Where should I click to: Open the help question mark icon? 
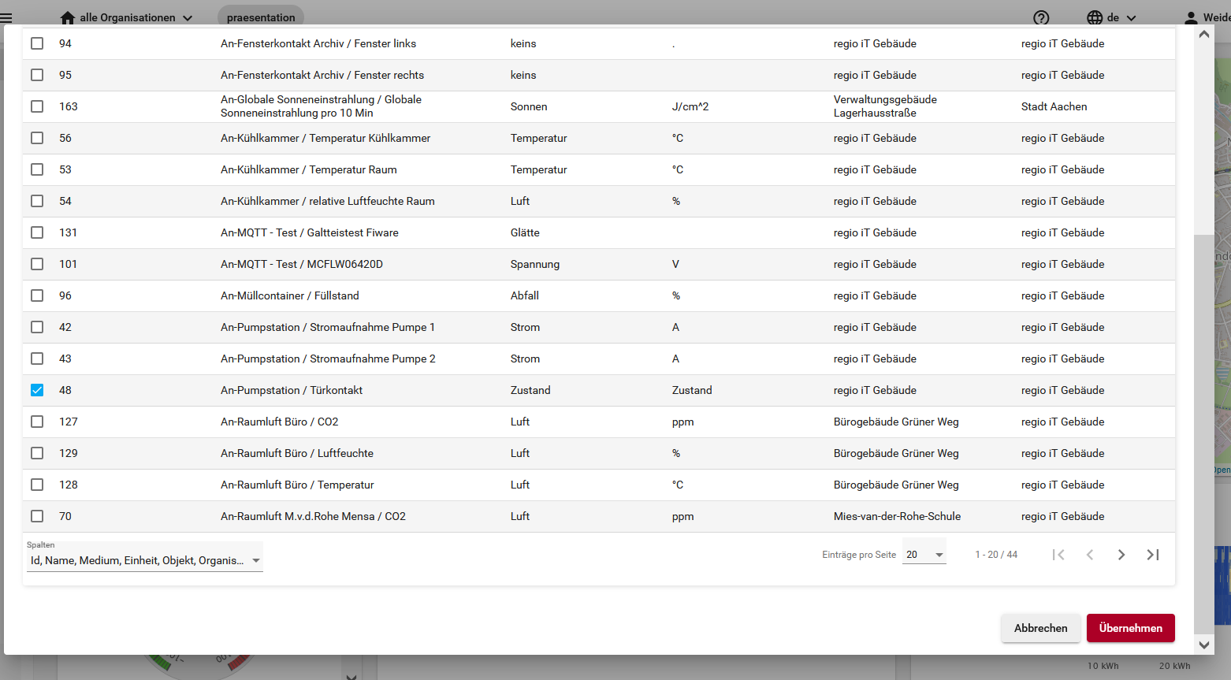pos(1041,17)
